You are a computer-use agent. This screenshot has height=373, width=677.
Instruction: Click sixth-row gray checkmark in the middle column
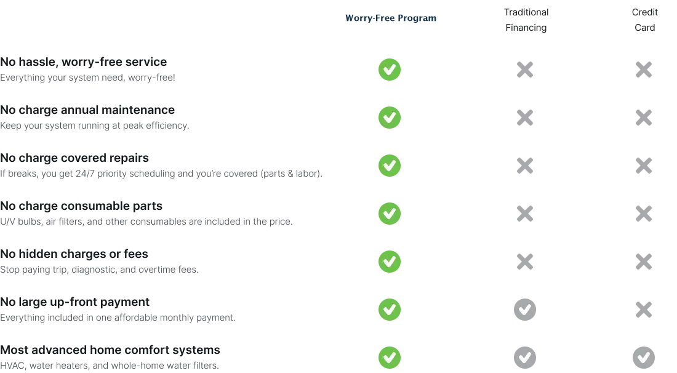(524, 310)
